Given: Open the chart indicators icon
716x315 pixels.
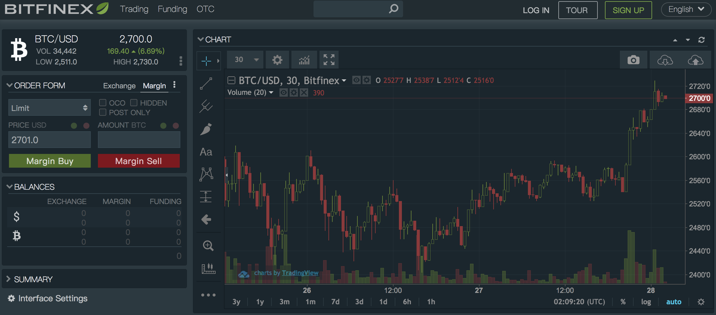Looking at the screenshot, I should point(304,60).
